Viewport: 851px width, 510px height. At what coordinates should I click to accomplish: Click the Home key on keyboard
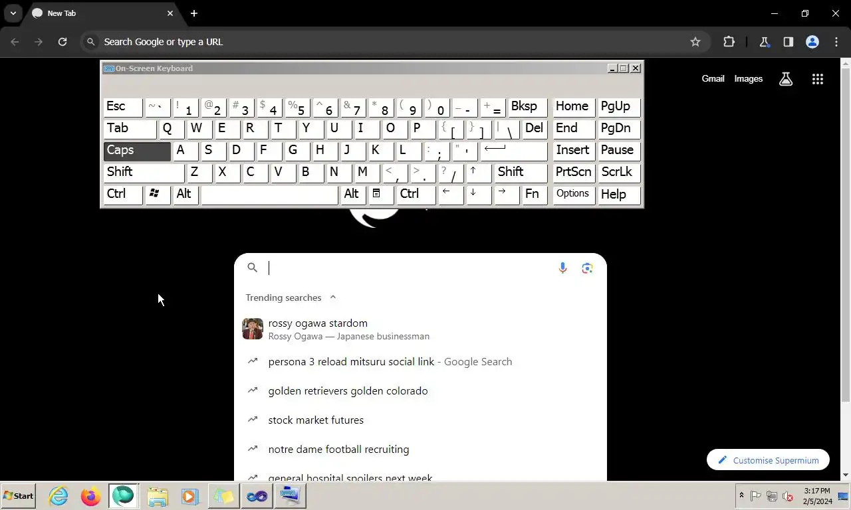click(x=574, y=106)
